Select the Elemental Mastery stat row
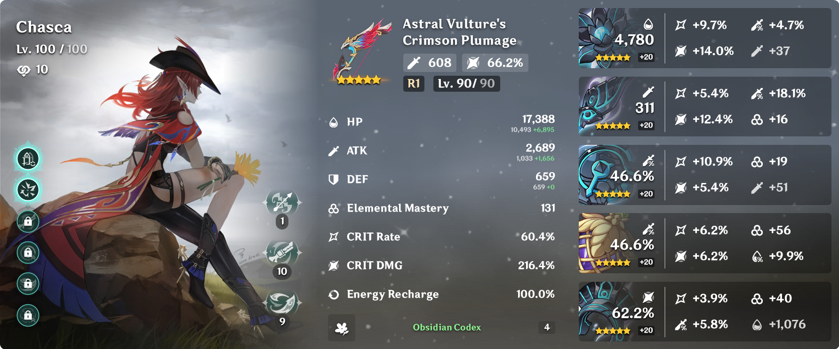This screenshot has width=839, height=349. click(x=441, y=208)
